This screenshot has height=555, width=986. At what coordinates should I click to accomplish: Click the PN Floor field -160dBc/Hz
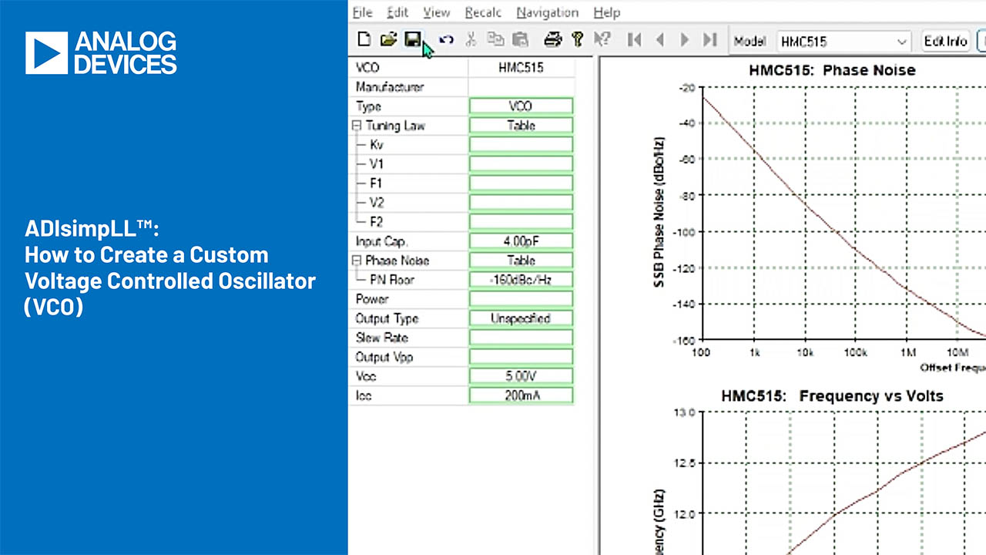click(x=521, y=280)
